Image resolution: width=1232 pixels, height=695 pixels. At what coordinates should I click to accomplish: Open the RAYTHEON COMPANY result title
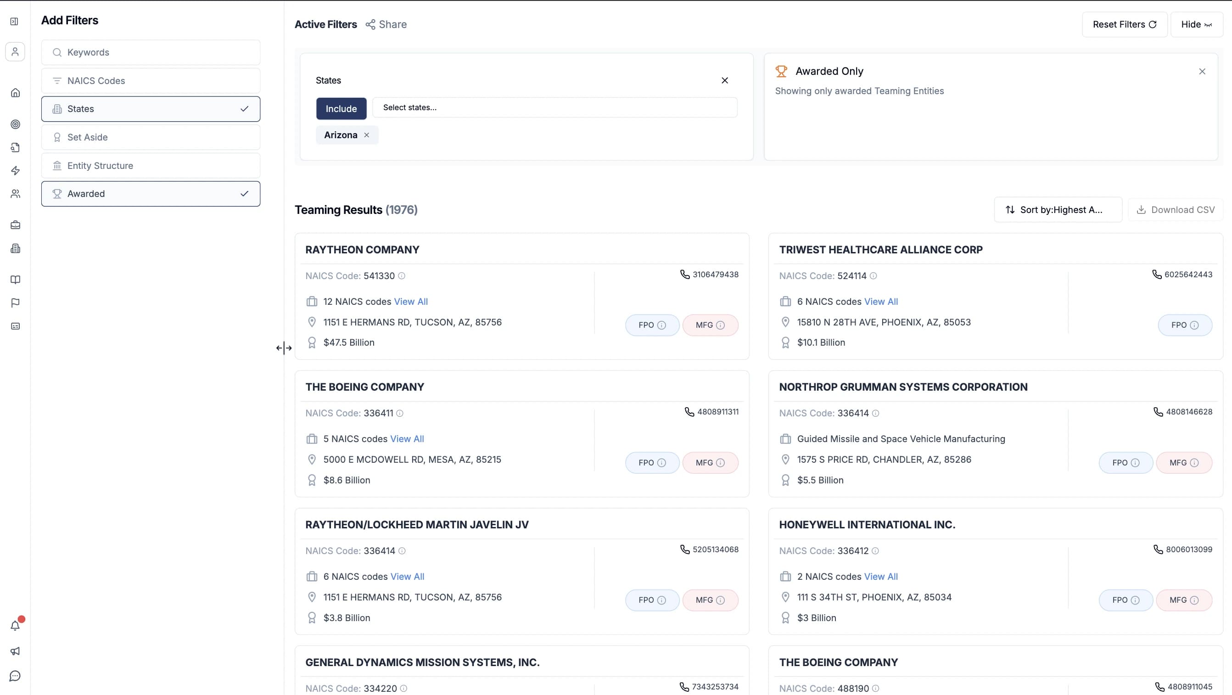(x=362, y=250)
